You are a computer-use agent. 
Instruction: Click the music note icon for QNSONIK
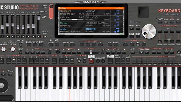117,30
